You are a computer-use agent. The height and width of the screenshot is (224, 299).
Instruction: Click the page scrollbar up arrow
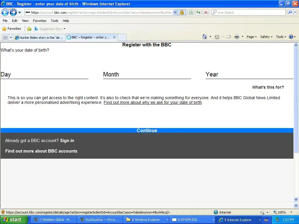tap(296, 45)
